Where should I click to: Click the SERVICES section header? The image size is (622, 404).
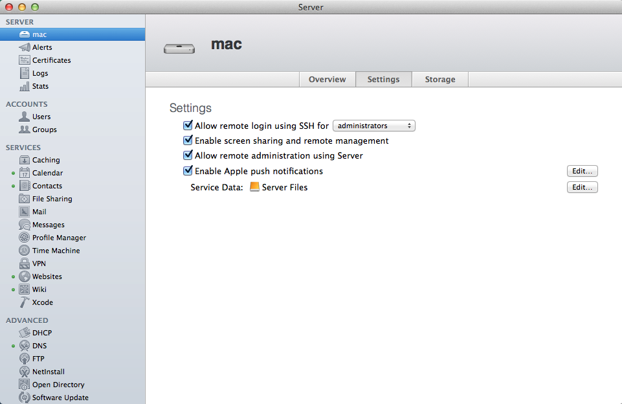point(23,147)
